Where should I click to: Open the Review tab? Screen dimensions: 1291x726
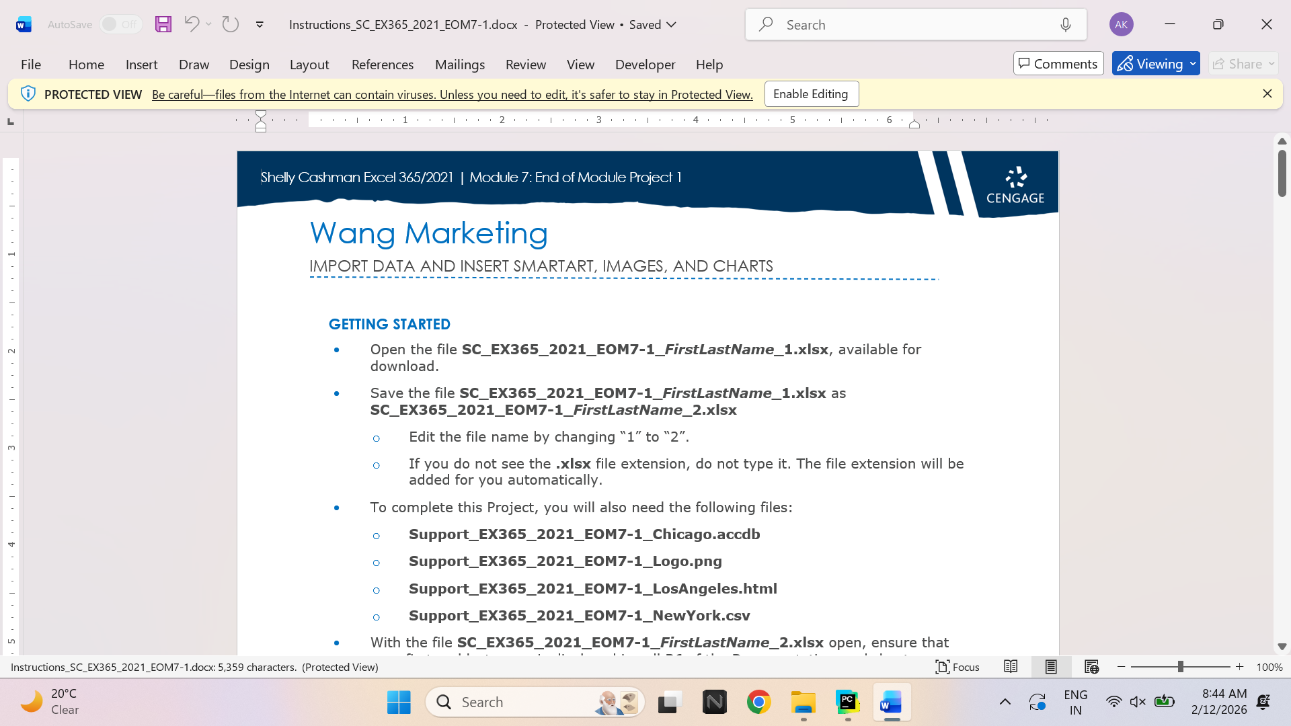[x=526, y=65]
